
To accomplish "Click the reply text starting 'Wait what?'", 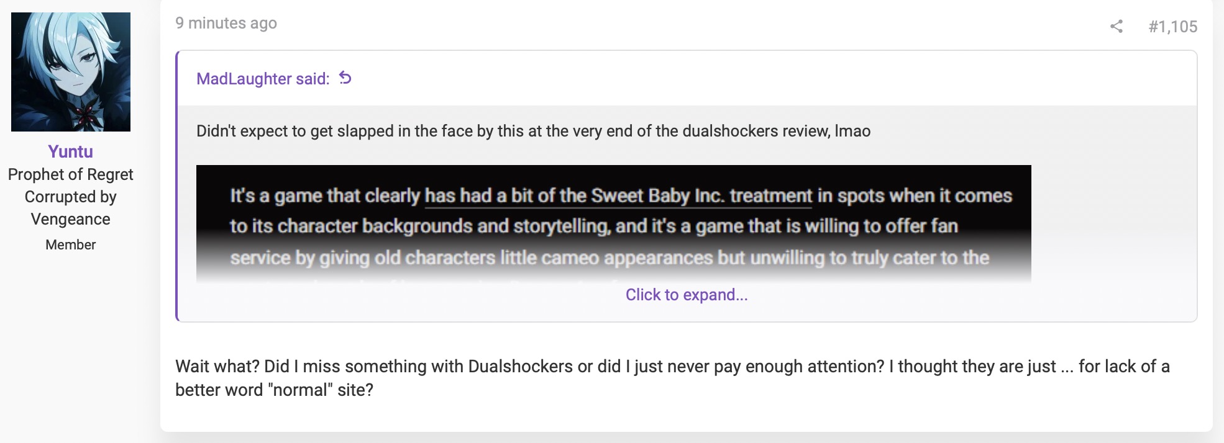I will (672, 378).
